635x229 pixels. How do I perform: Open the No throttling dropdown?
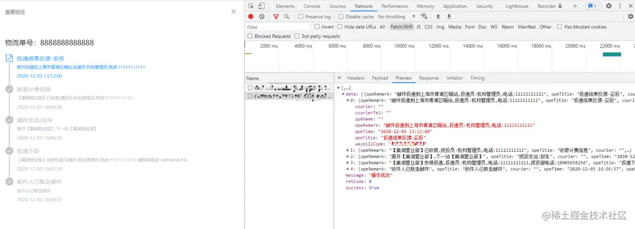[x=396, y=16]
